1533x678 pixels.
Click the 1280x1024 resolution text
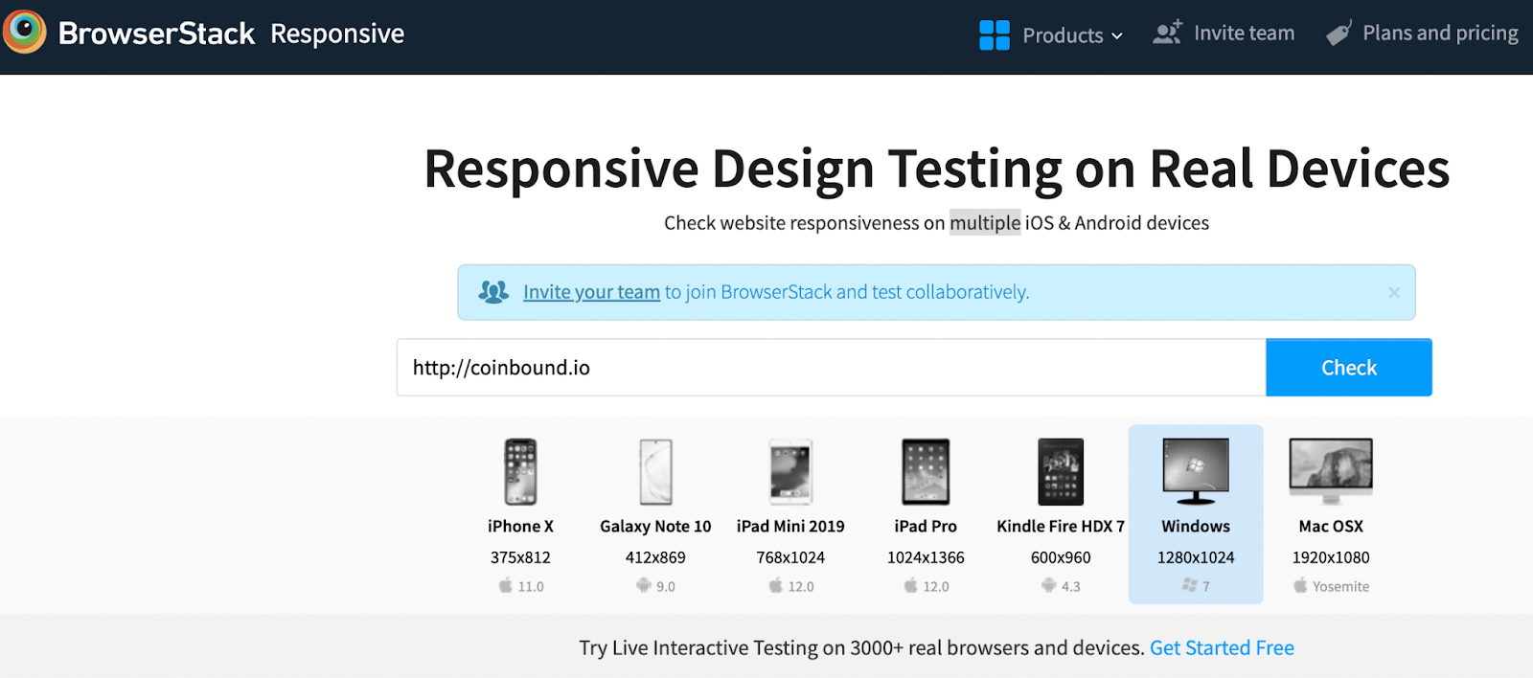click(x=1196, y=557)
